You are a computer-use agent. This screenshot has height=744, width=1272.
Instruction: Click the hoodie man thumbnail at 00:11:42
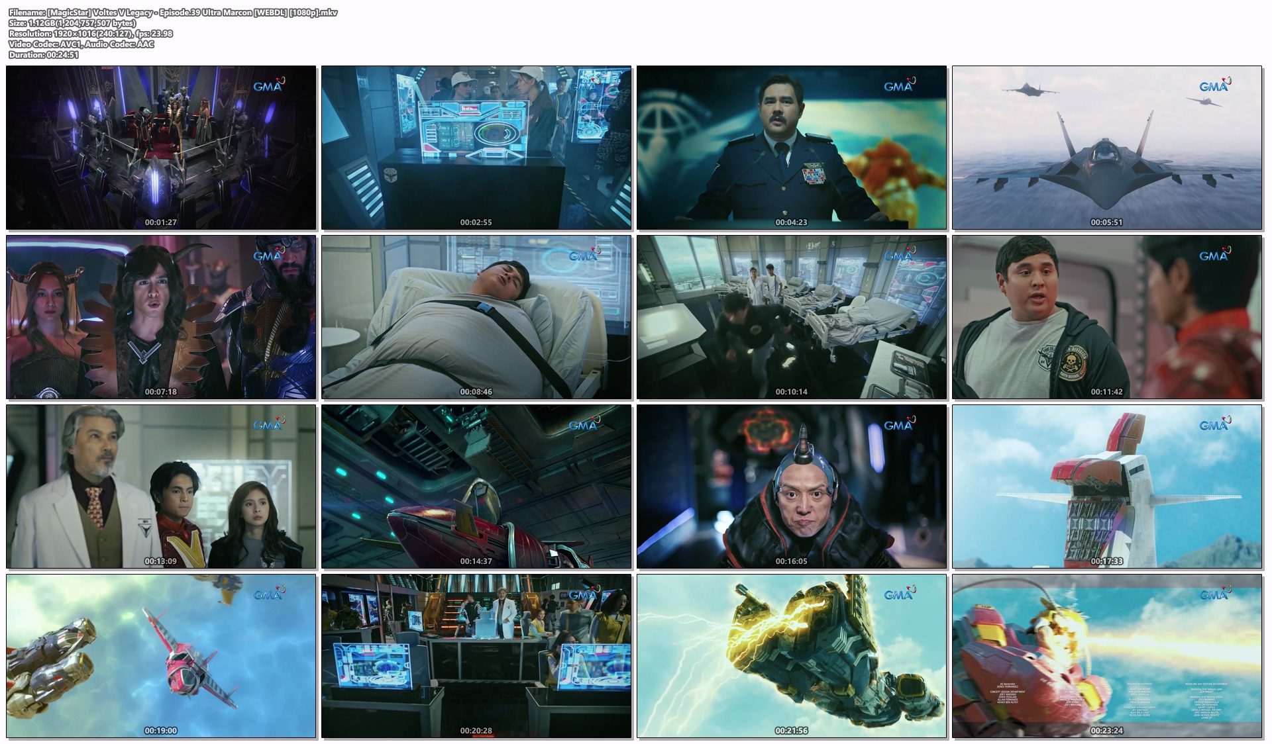[1107, 317]
